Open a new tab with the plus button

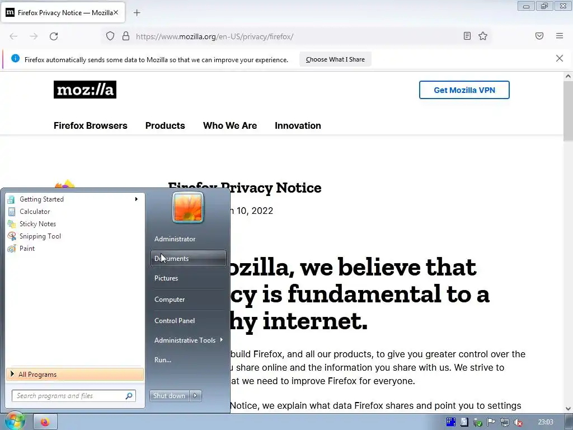pyautogui.click(x=137, y=13)
